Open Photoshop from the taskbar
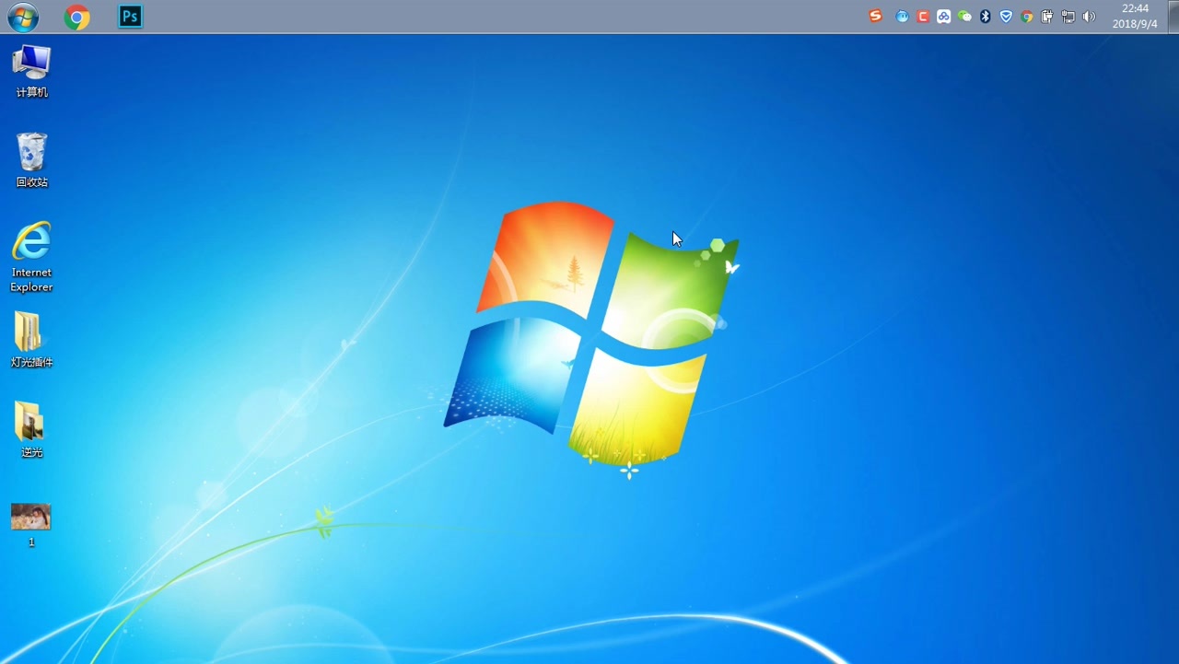This screenshot has height=664, width=1179. click(131, 17)
